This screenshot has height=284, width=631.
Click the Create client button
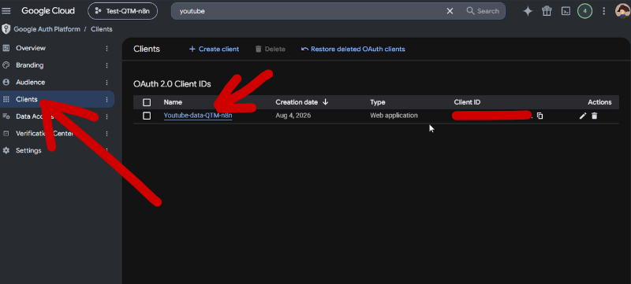click(x=214, y=49)
